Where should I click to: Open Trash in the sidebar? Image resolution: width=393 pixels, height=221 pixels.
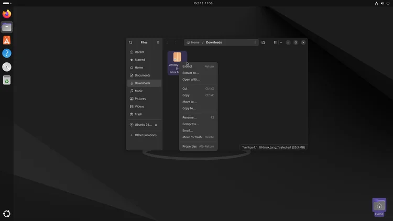tap(144, 114)
